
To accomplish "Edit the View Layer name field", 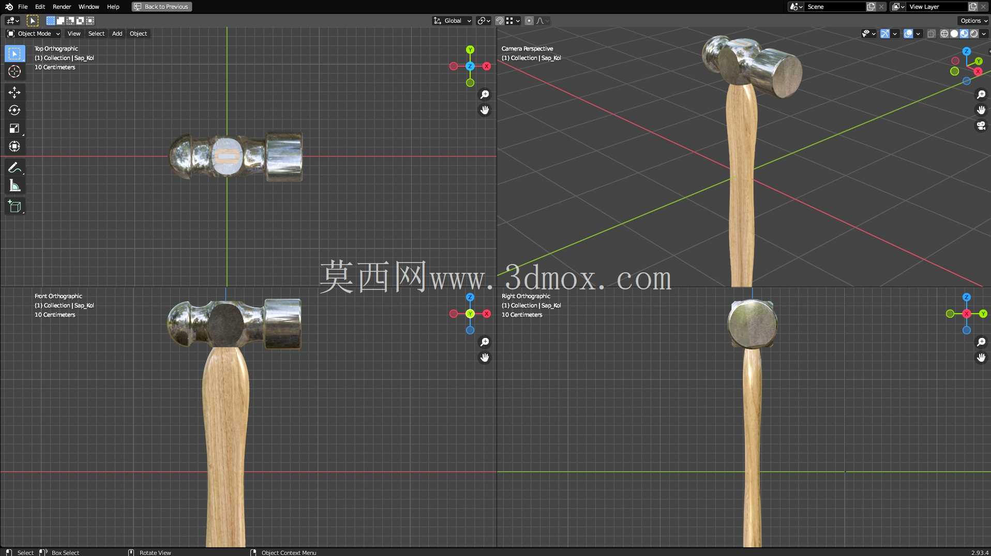I will coord(937,7).
